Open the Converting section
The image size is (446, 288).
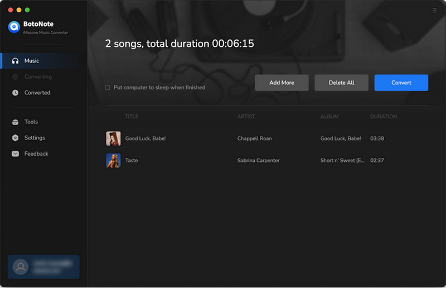click(x=44, y=76)
